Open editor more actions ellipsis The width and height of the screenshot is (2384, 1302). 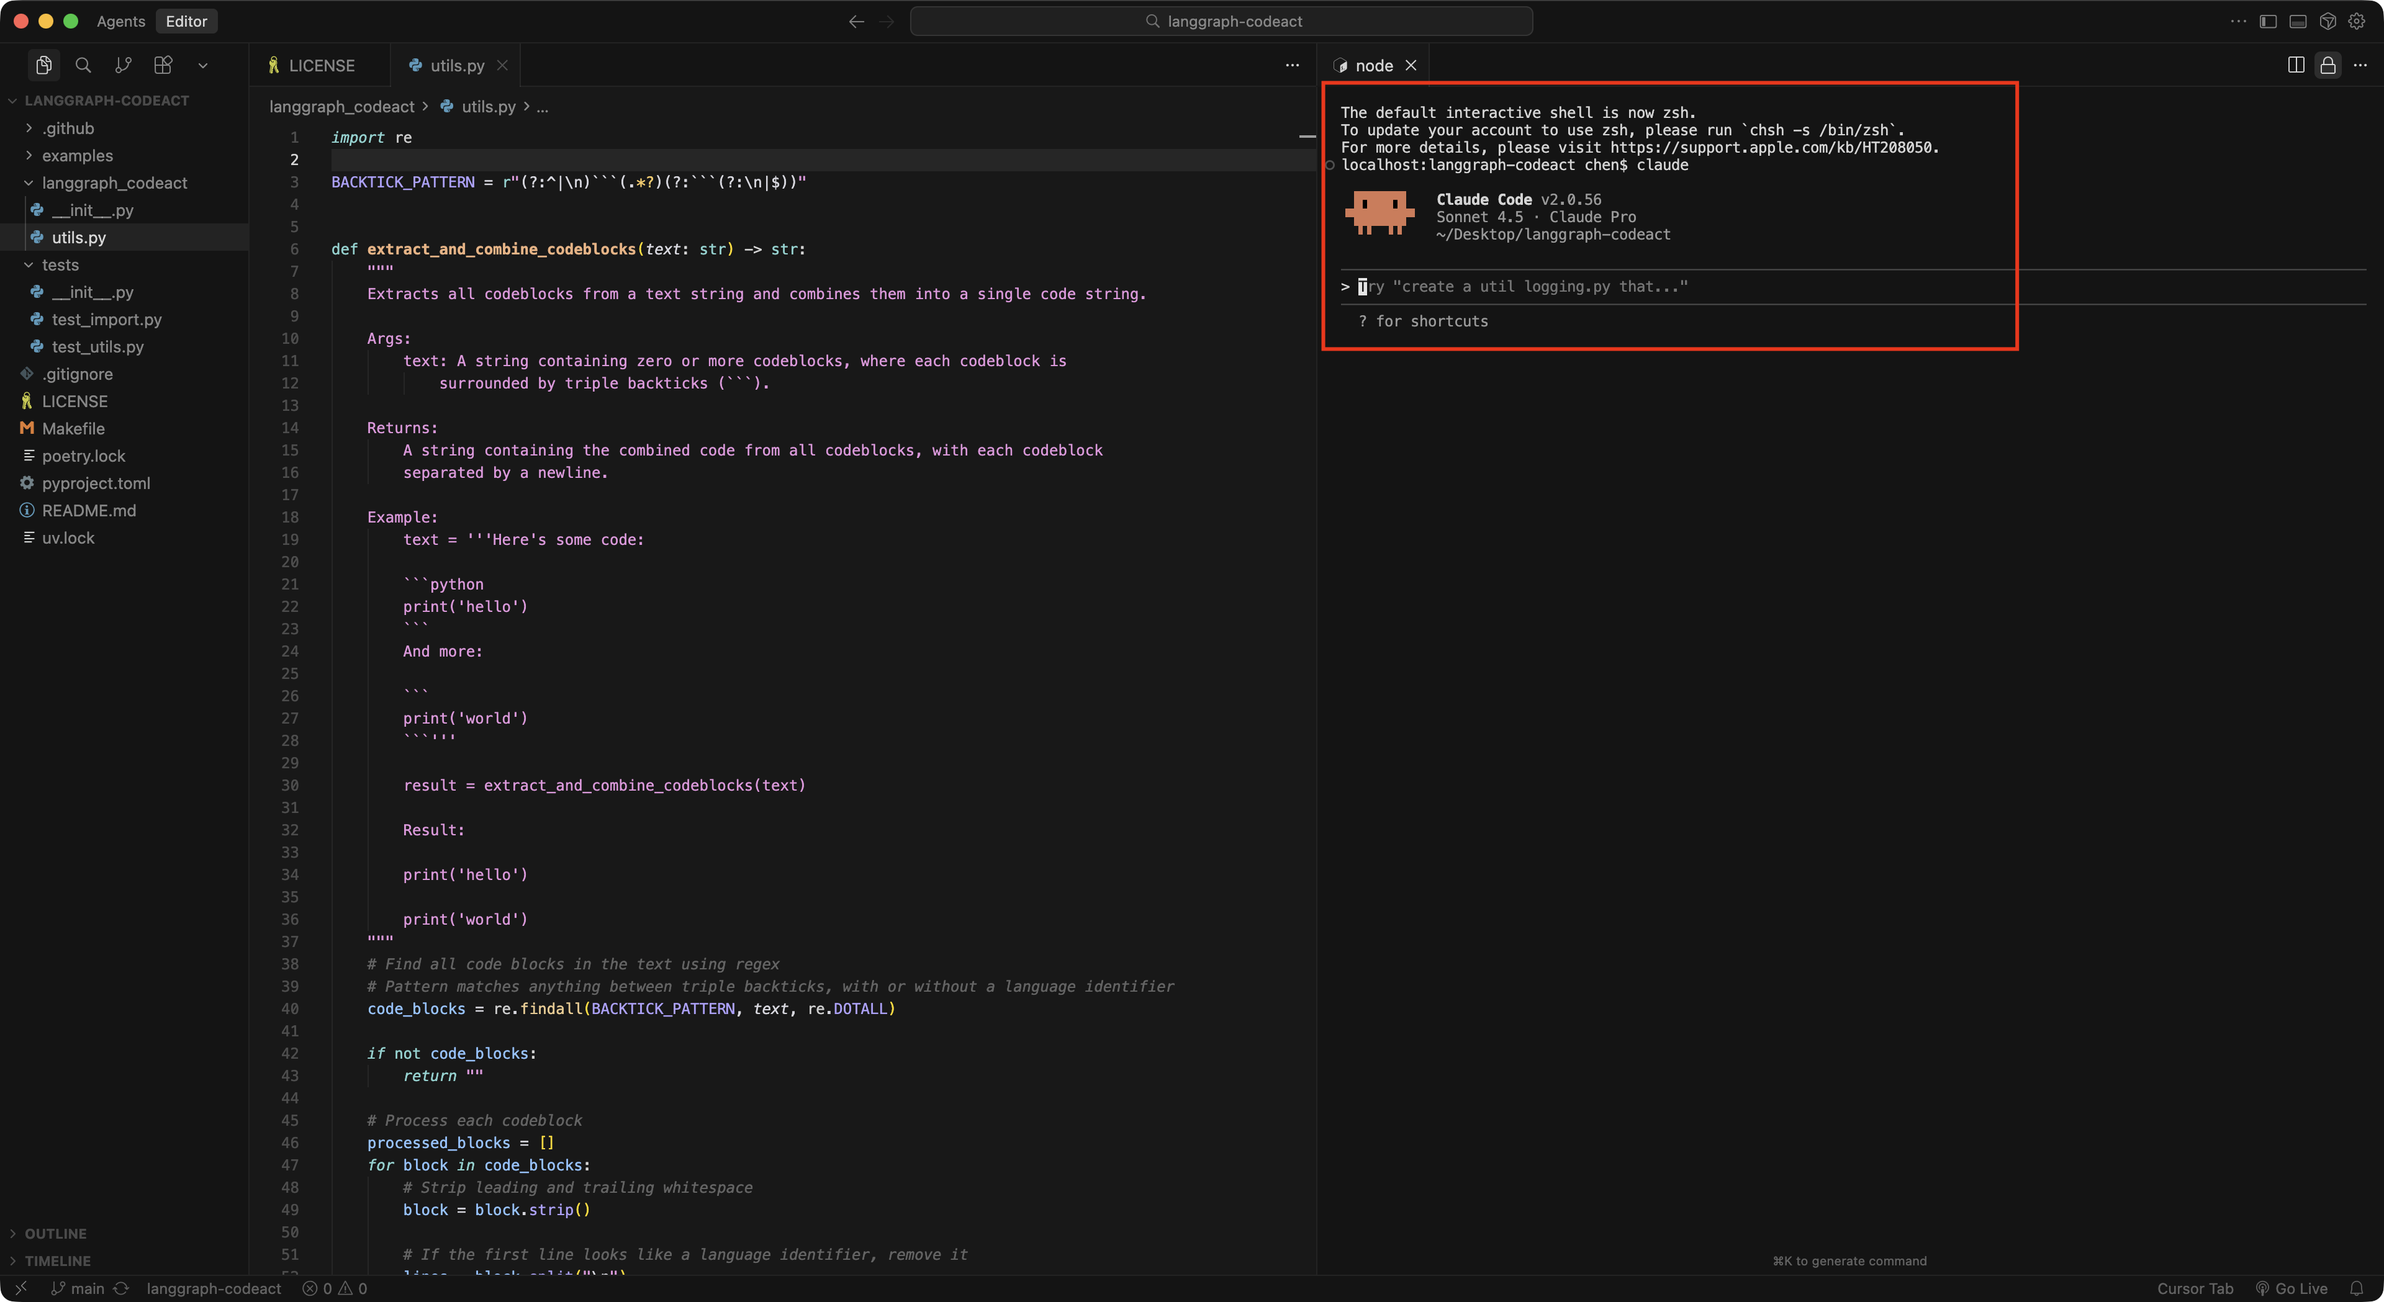[1292, 66]
